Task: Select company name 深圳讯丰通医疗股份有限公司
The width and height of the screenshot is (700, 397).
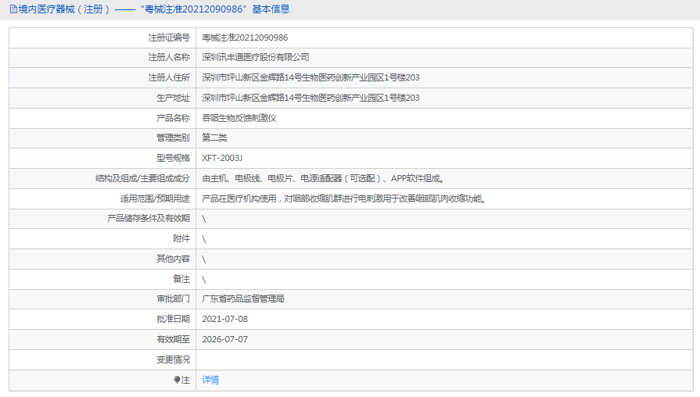Action: 255,58
